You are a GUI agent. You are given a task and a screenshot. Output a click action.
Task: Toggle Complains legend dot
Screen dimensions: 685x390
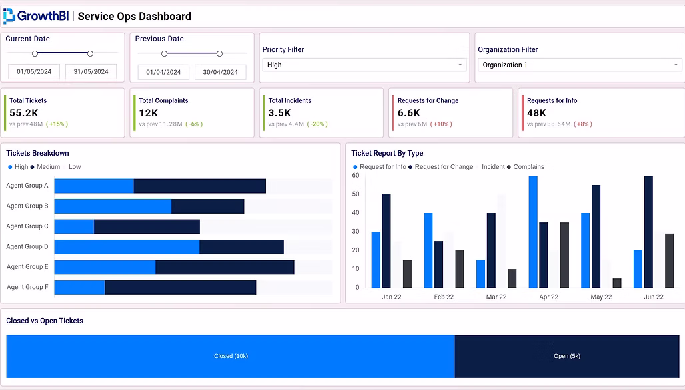508,167
